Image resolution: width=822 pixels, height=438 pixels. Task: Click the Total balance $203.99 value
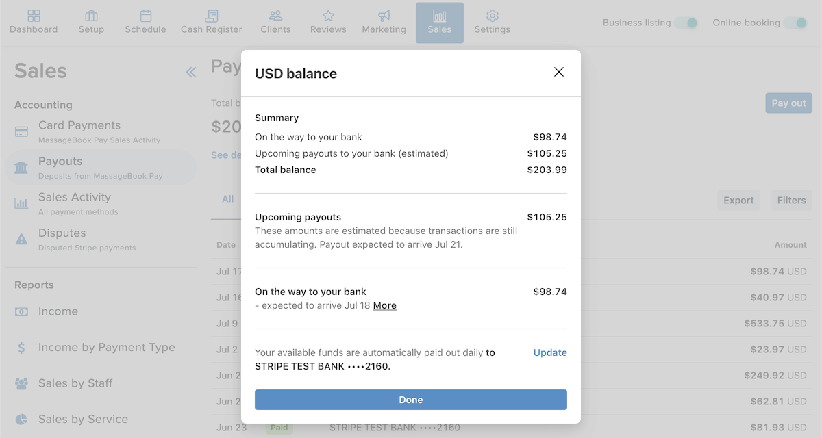547,170
